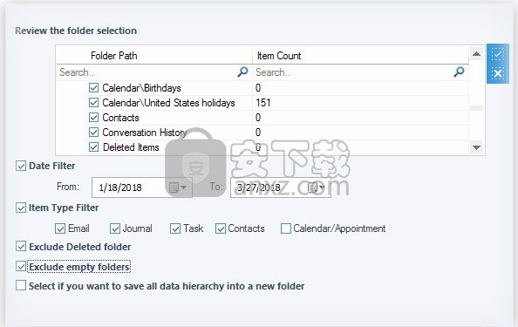Disable the Date Filter checkbox
The height and width of the screenshot is (327, 518).
click(x=21, y=166)
